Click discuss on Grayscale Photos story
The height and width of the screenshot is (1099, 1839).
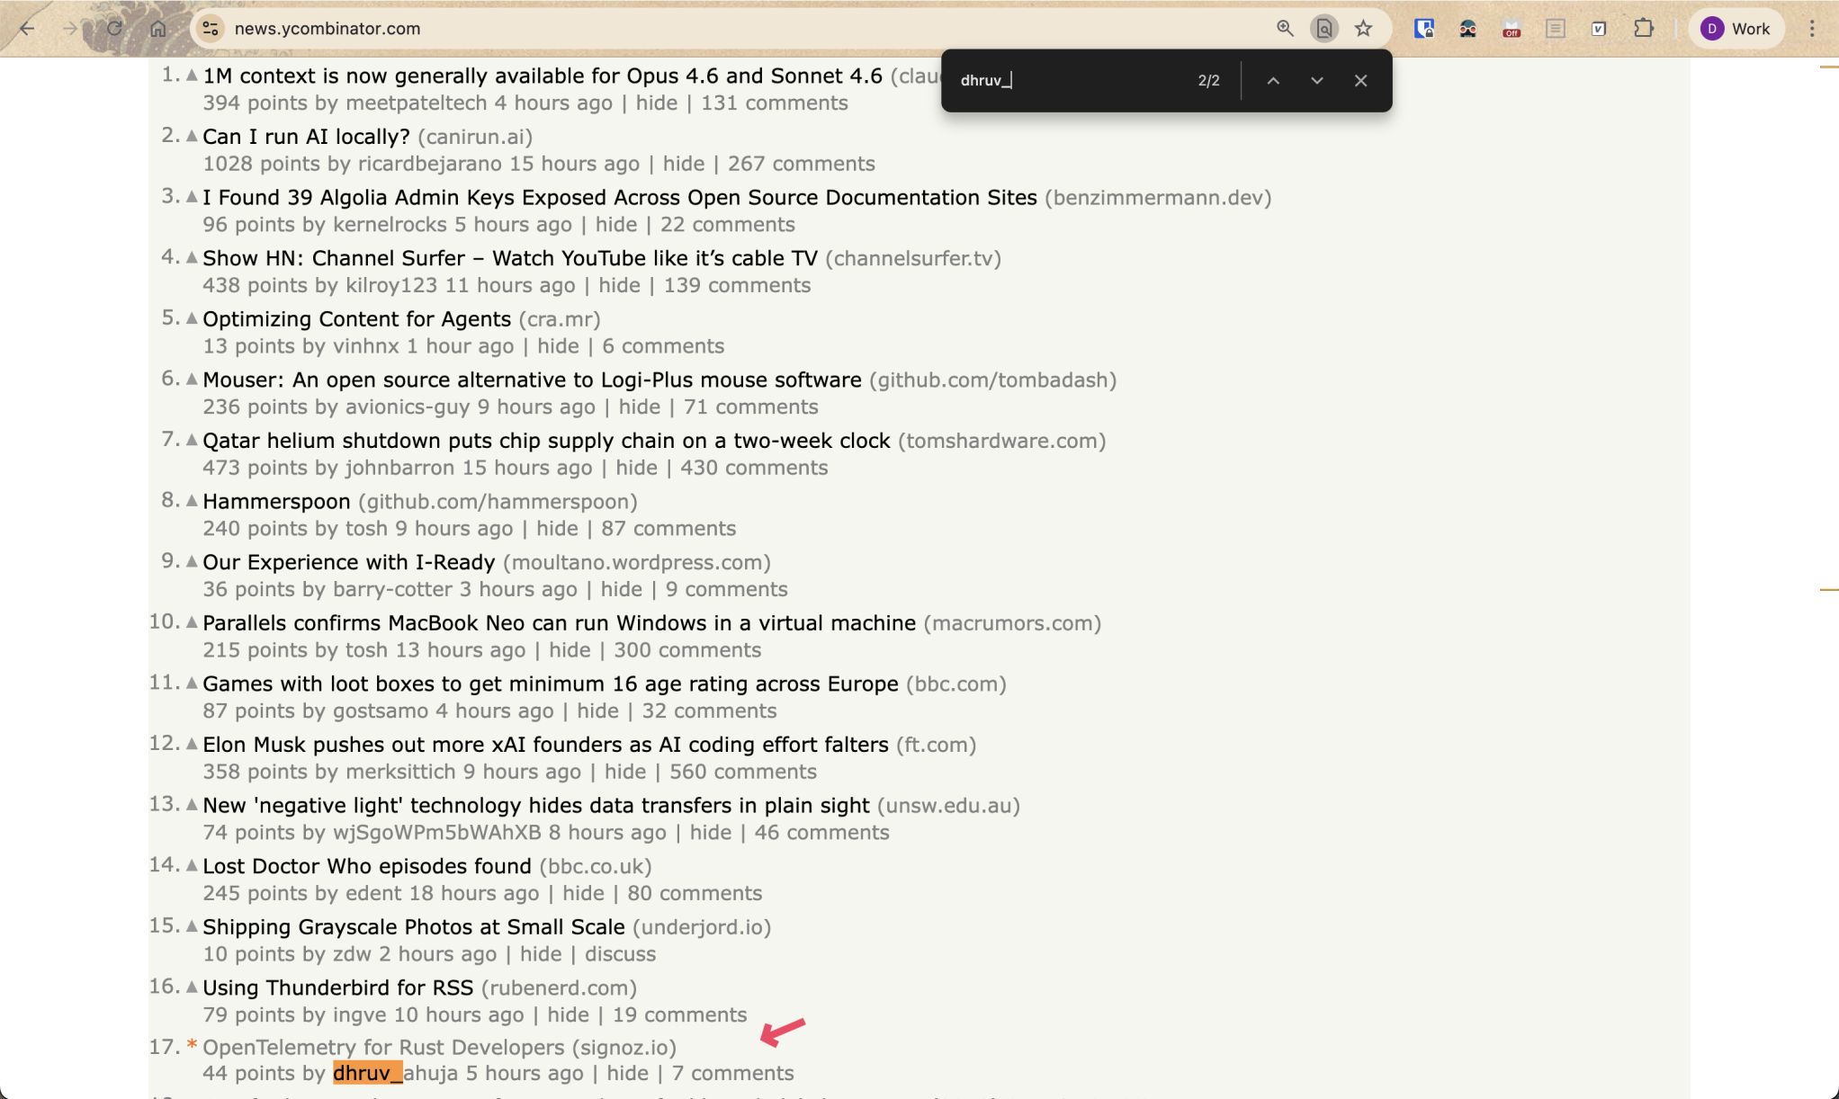point(620,954)
